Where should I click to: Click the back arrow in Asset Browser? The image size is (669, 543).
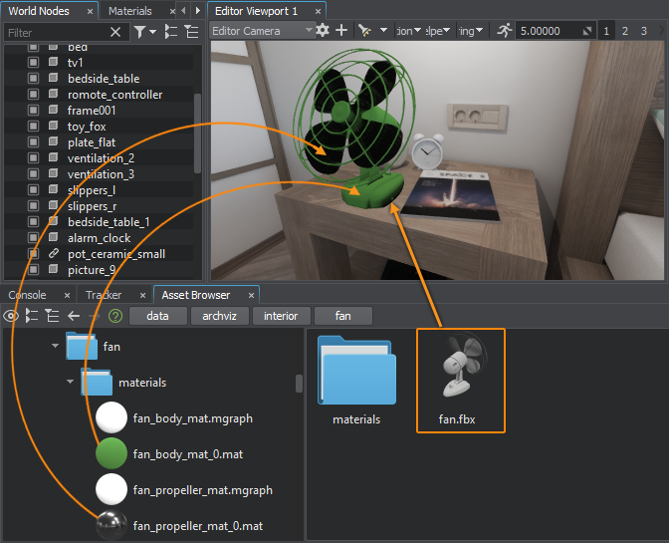pos(74,316)
